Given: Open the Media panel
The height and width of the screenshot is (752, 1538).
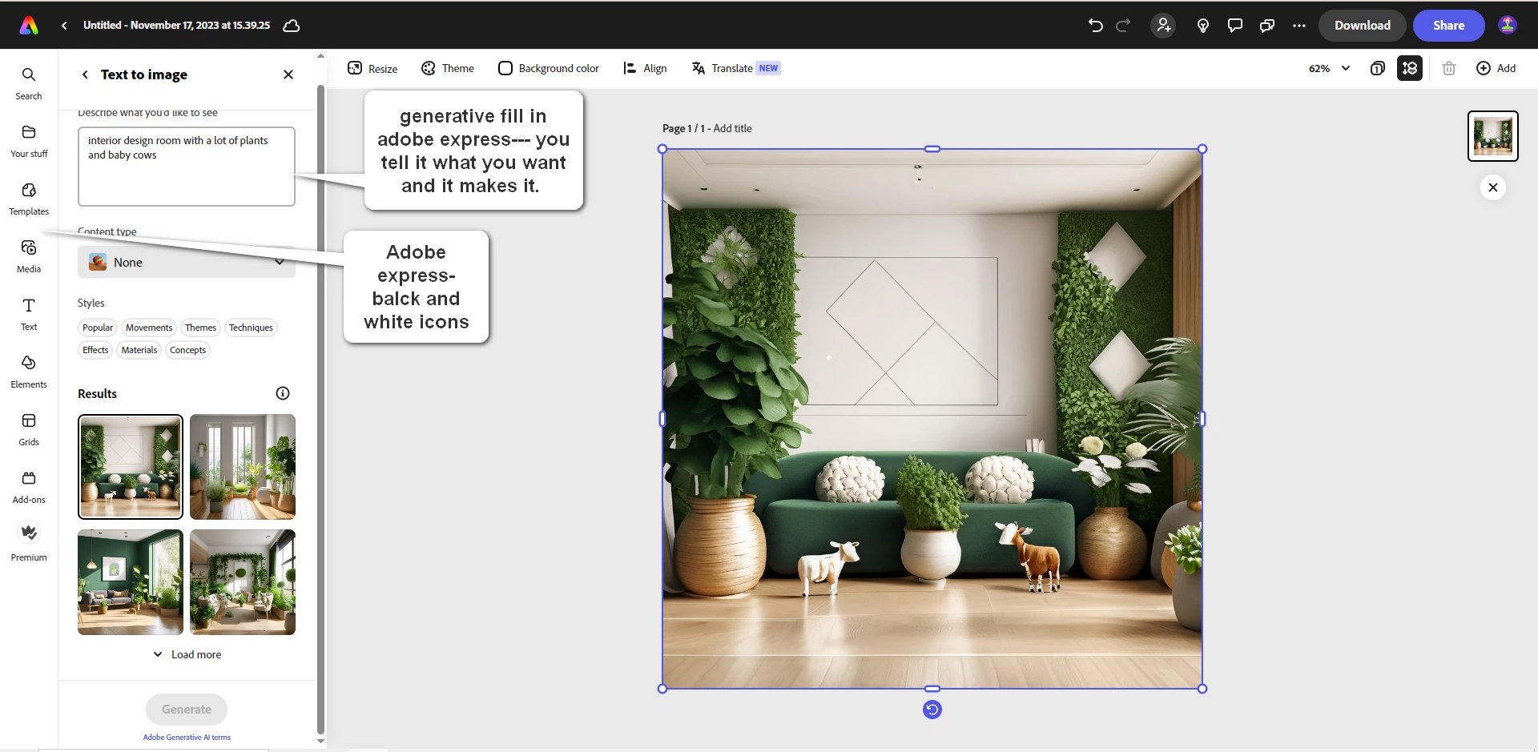Looking at the screenshot, I should (29, 256).
